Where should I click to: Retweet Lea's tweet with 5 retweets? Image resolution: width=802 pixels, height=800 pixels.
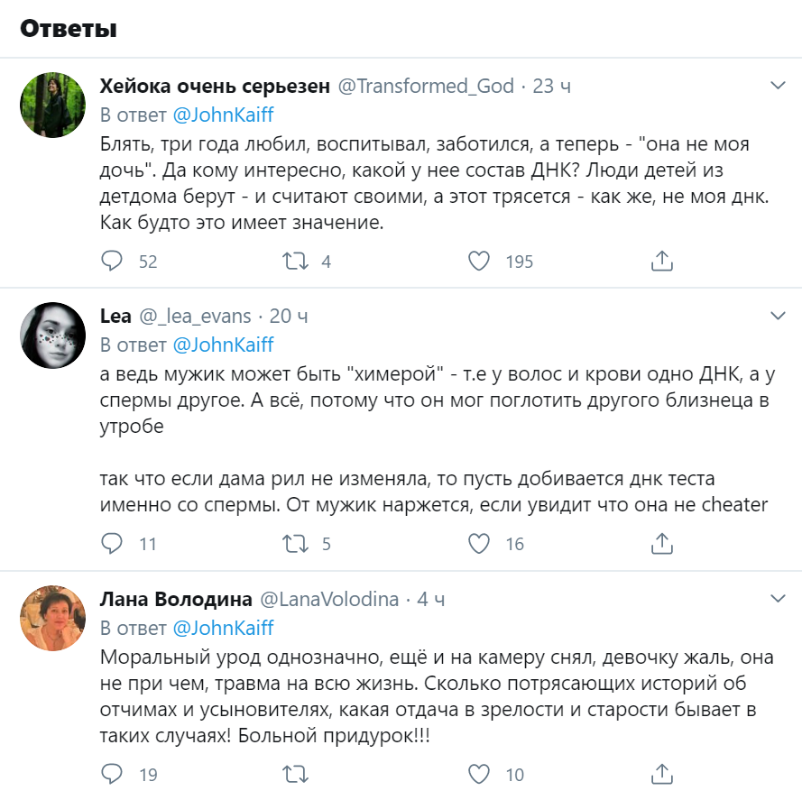coord(295,543)
